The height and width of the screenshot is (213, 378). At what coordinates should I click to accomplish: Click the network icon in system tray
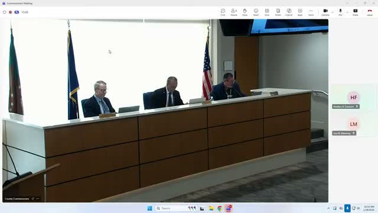click(353, 208)
